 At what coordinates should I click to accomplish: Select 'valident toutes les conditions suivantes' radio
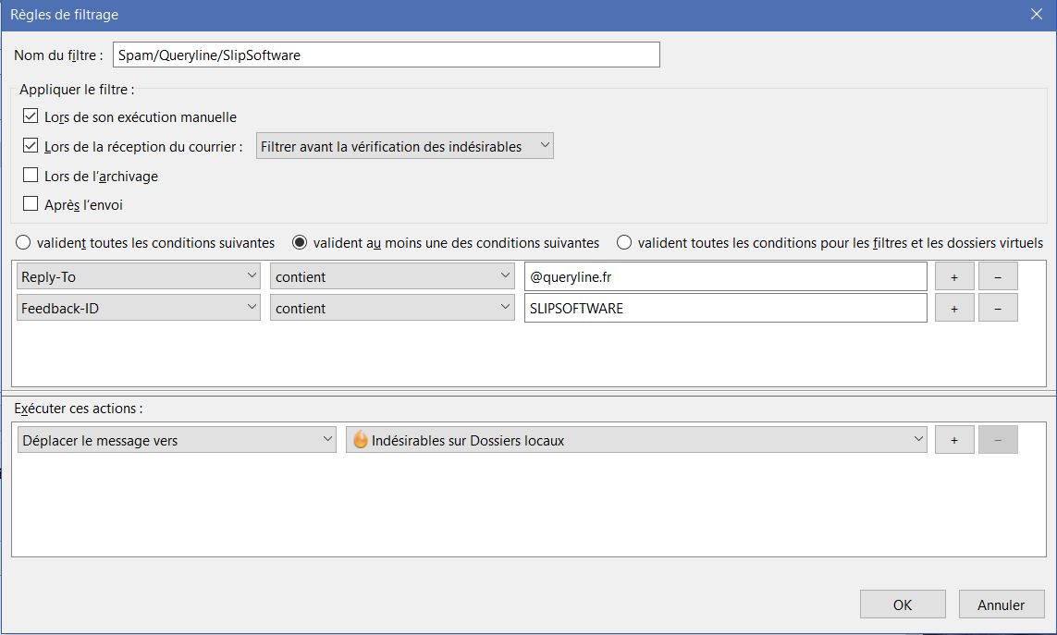(x=24, y=243)
